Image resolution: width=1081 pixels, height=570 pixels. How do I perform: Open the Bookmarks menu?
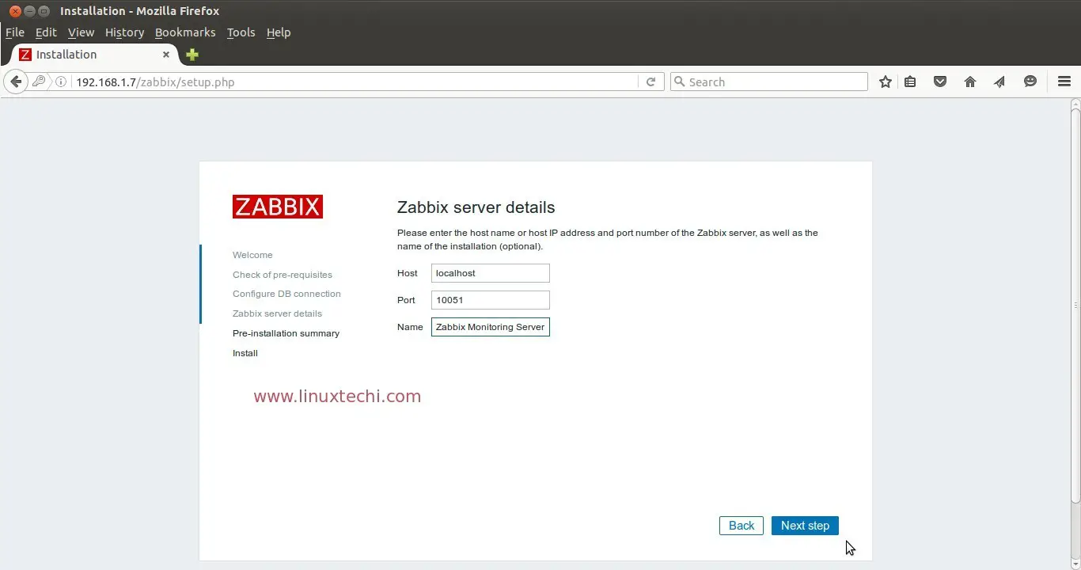(x=185, y=32)
